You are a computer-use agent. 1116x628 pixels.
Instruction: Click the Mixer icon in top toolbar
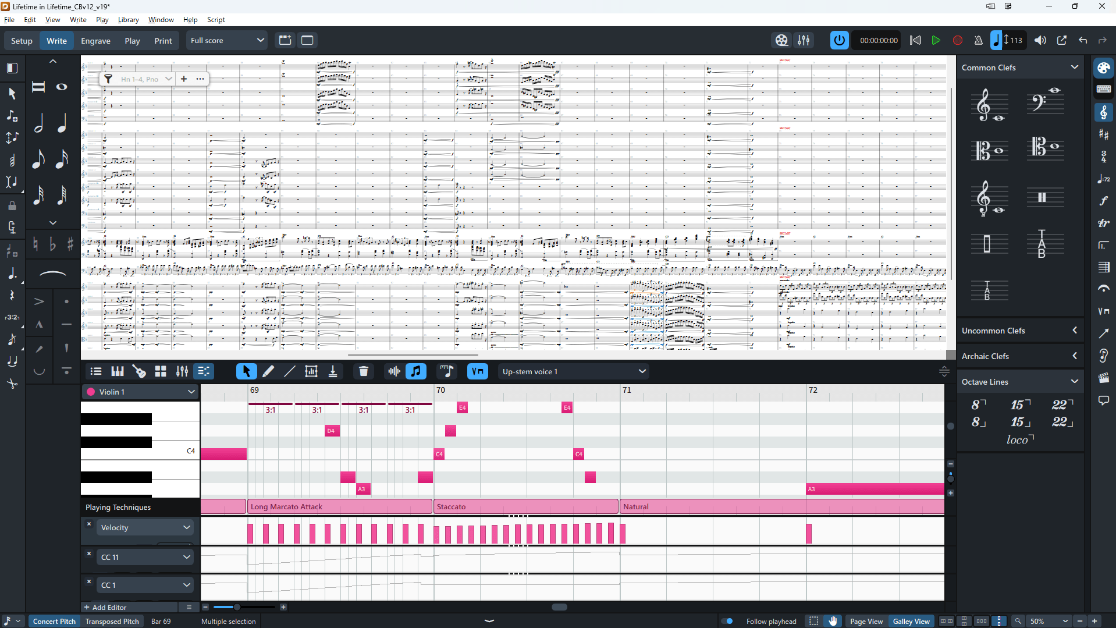804,40
